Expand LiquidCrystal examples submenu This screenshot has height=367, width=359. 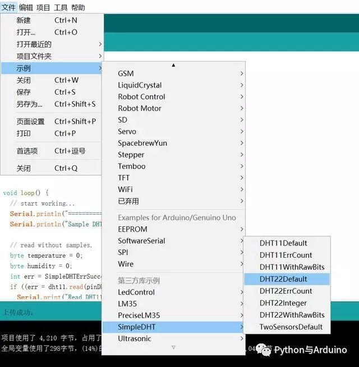click(x=174, y=85)
